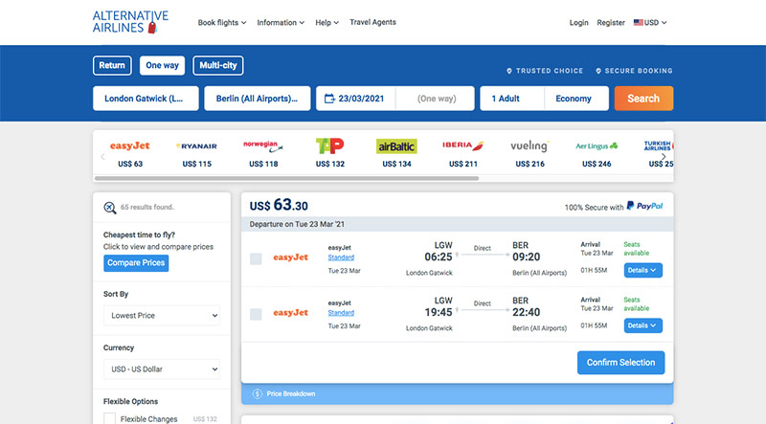This screenshot has width=766, height=424.
Task: Open the Book flights menu
Action: [222, 22]
